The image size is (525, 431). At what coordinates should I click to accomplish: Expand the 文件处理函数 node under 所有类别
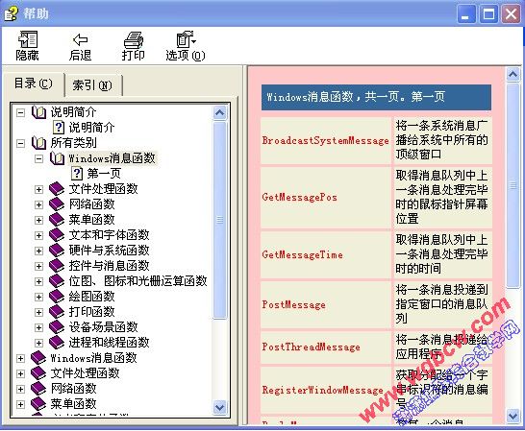pos(38,189)
